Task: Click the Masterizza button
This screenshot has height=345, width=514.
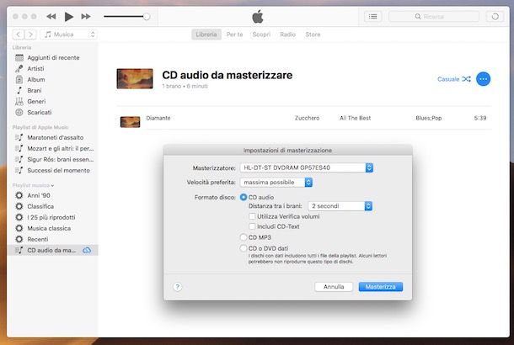Action: pyautogui.click(x=381, y=287)
